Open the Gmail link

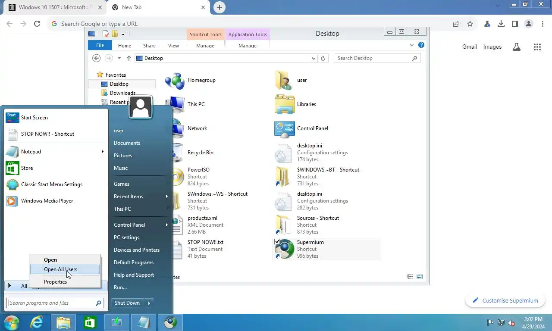(x=470, y=47)
